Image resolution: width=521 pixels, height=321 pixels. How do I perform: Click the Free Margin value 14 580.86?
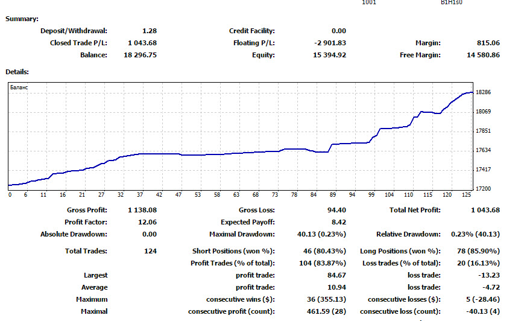pyautogui.click(x=483, y=55)
